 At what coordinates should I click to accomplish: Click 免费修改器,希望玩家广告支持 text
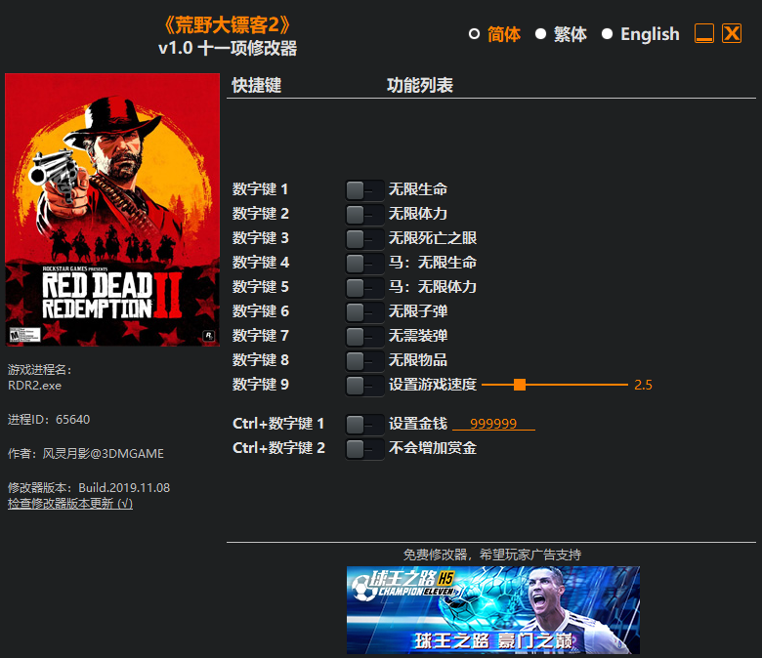coord(491,555)
